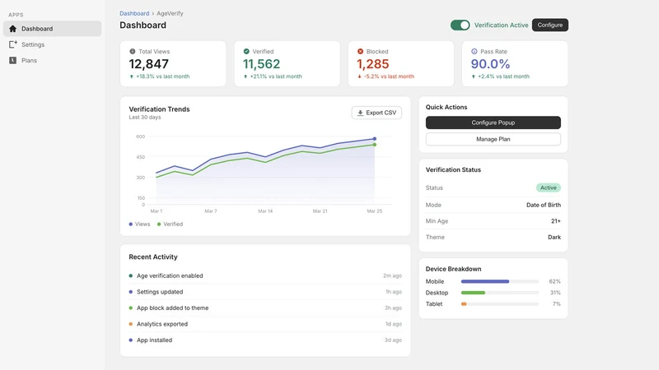Click the Manage Plan button
Screen dimensions: 659x370
pos(493,139)
